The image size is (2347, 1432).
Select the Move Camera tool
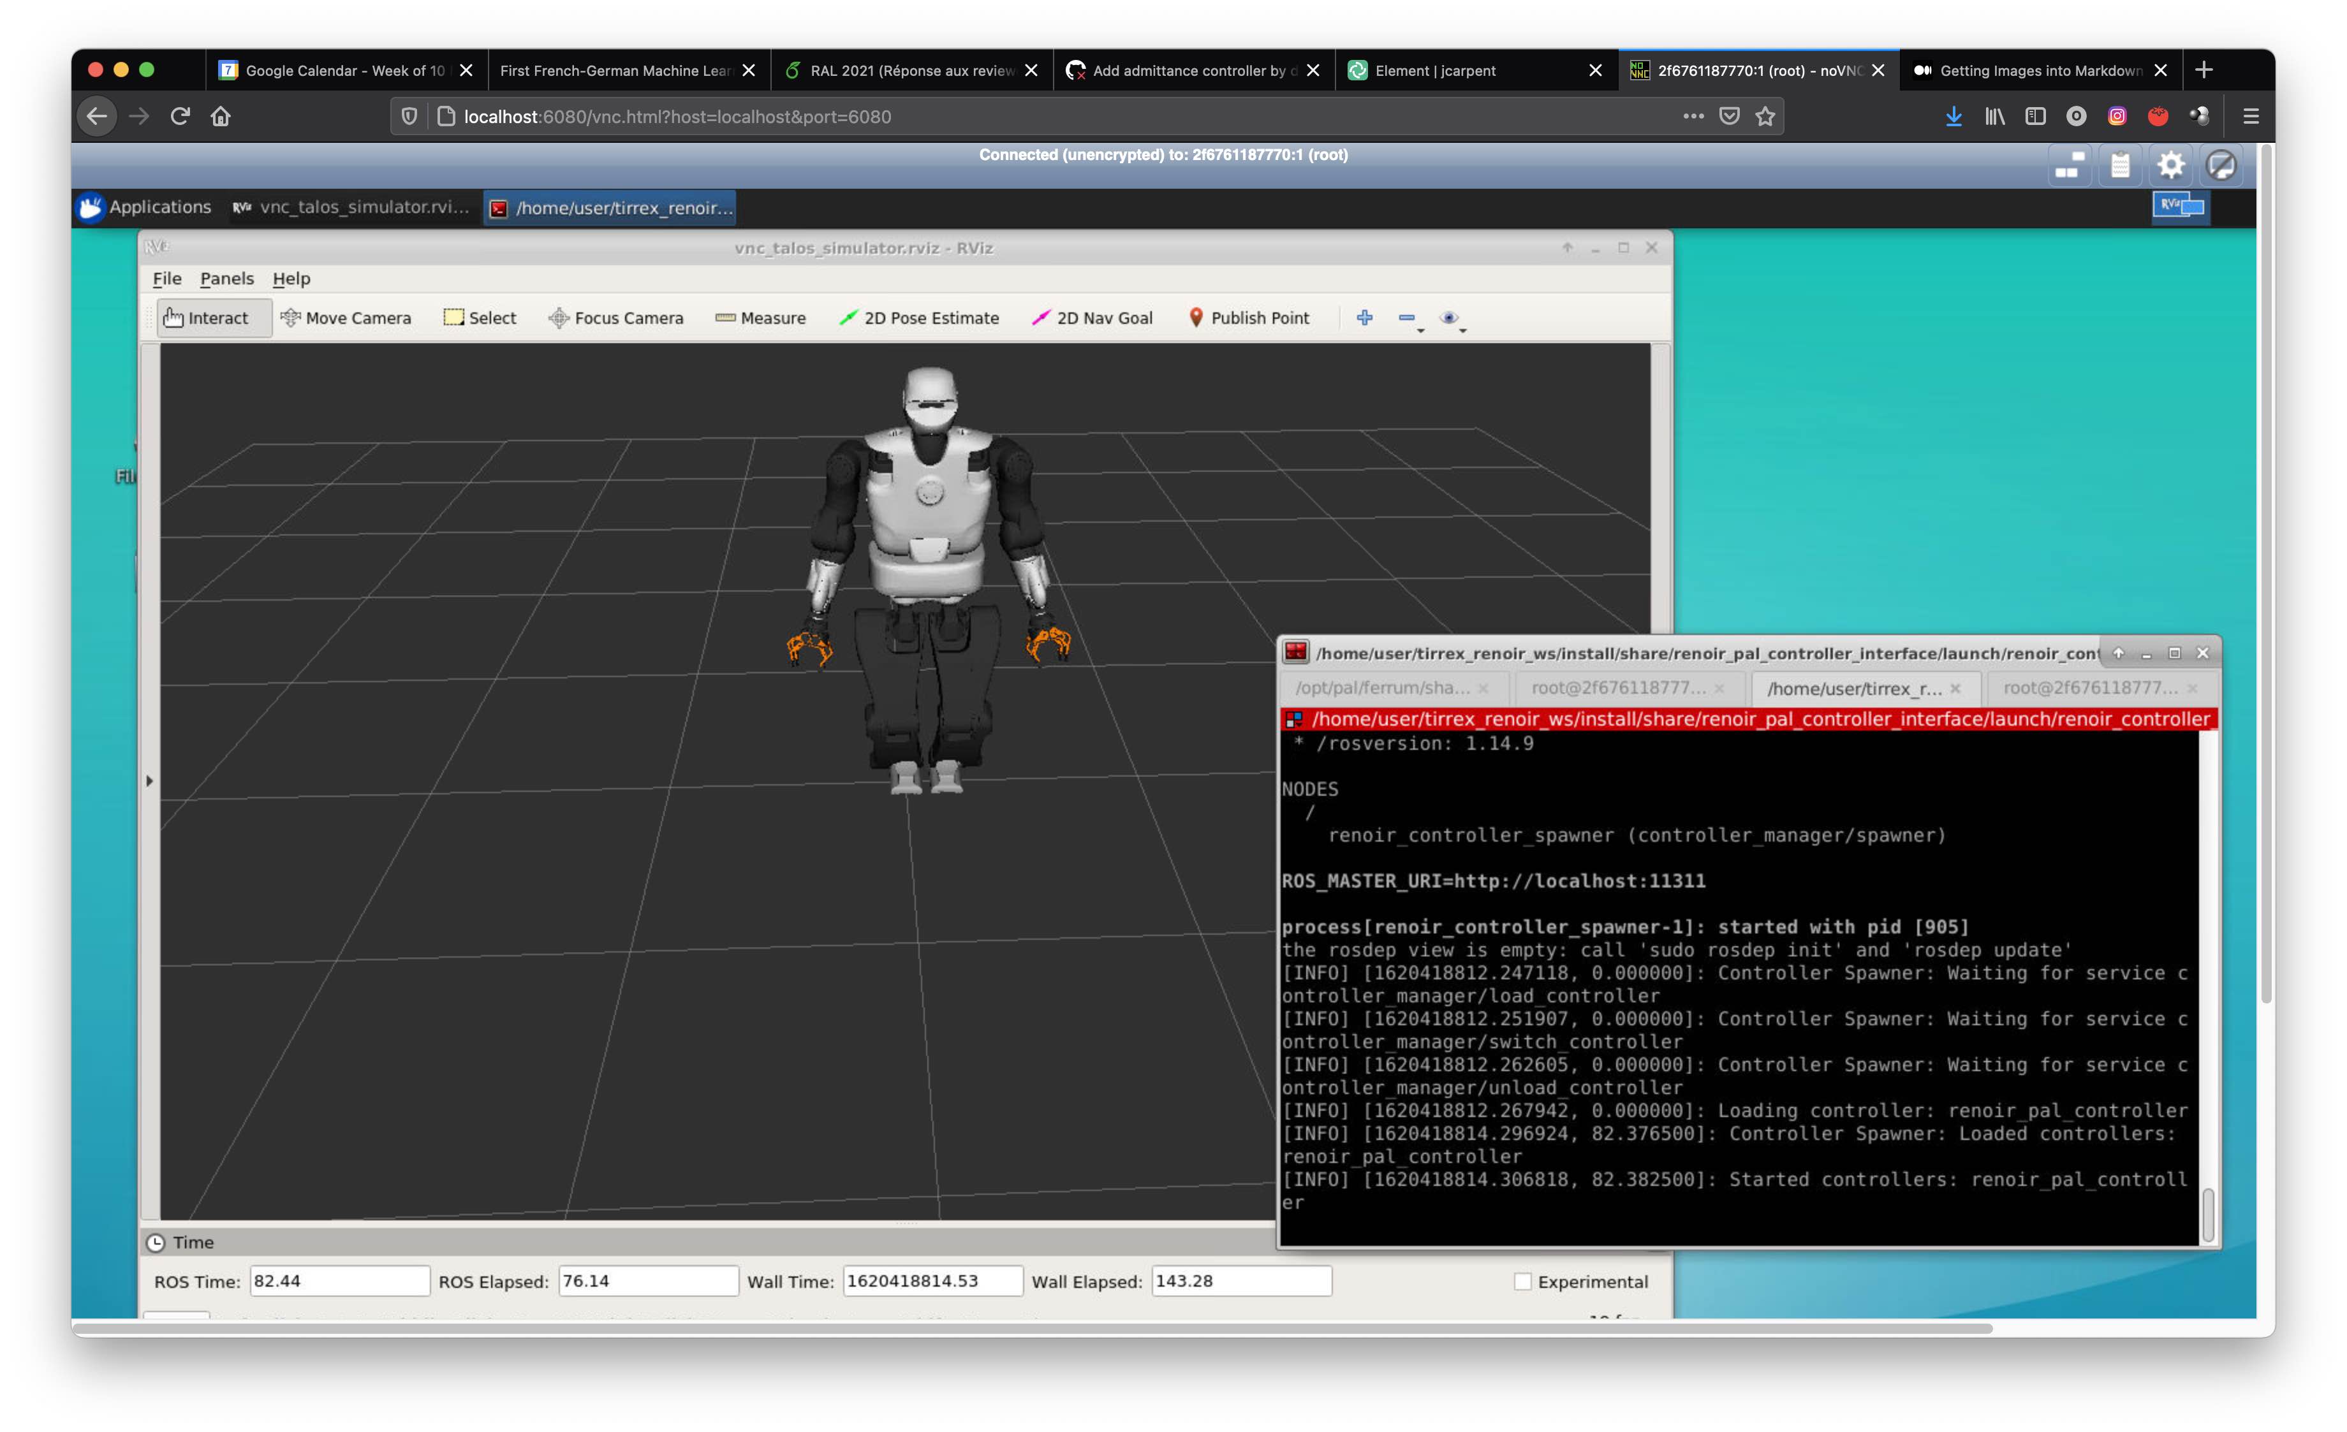click(347, 317)
